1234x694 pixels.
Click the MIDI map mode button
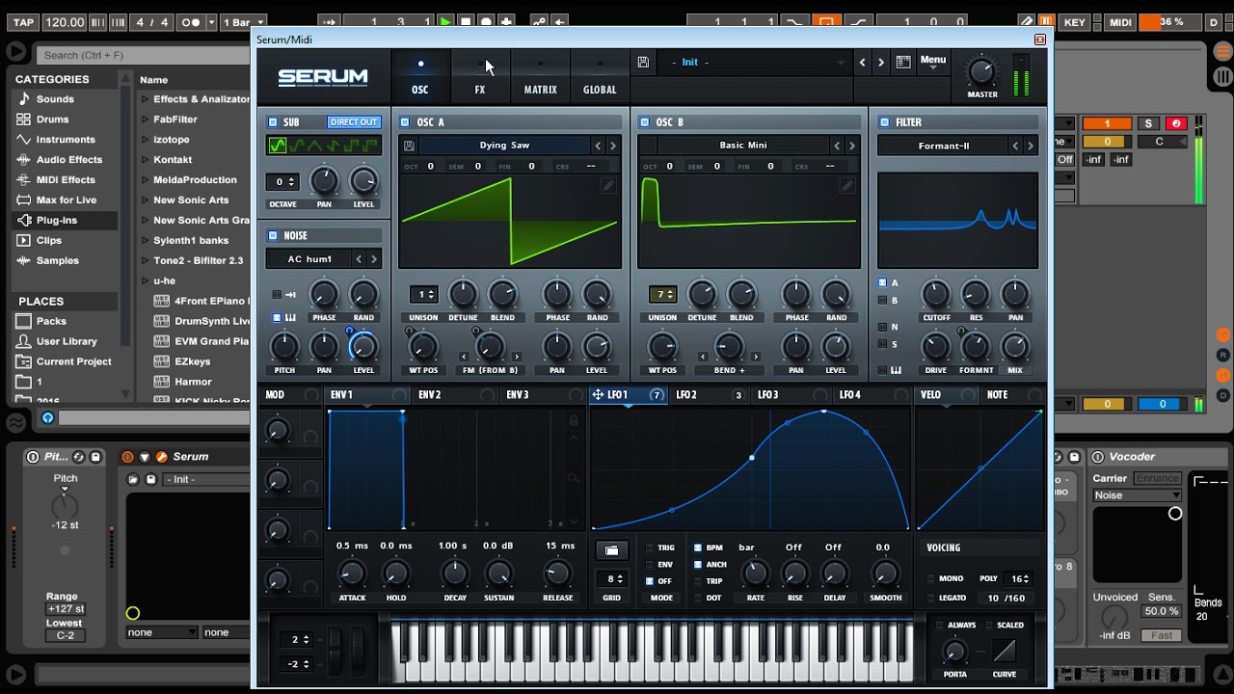pyautogui.click(x=1120, y=21)
